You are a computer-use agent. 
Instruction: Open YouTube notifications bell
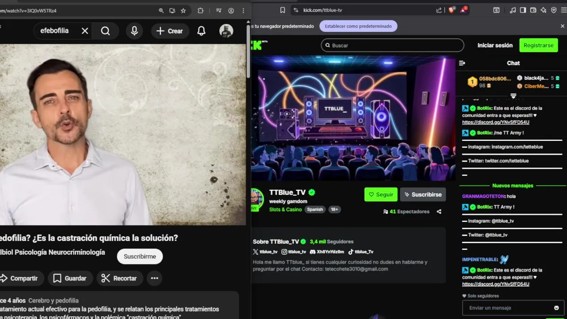201,31
